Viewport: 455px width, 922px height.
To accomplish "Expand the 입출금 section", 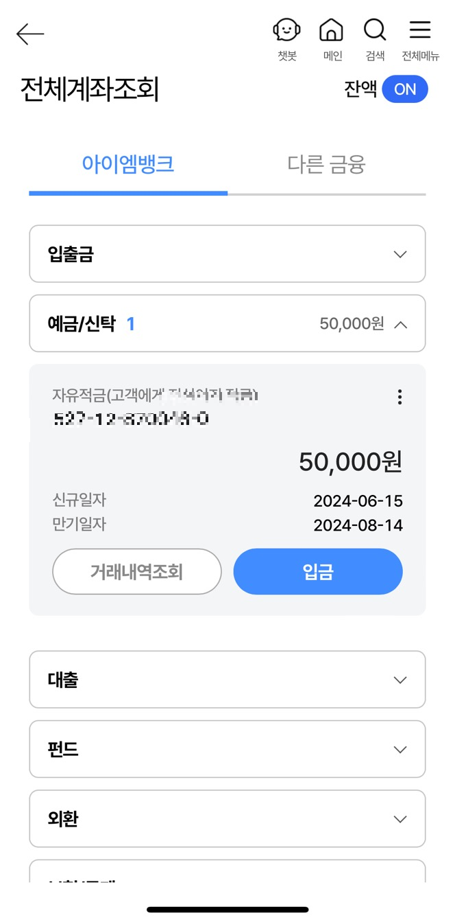I will 227,254.
